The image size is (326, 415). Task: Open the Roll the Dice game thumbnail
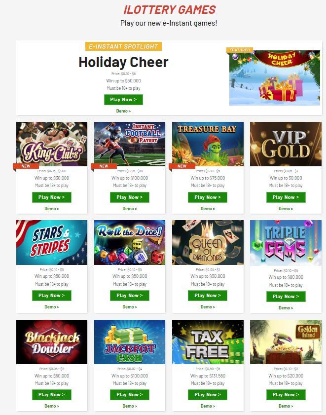(130, 242)
